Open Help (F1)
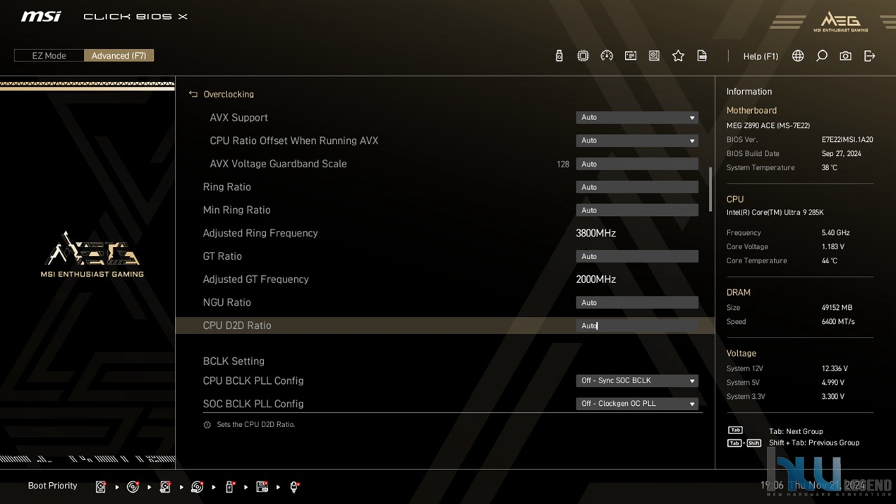Image resolution: width=896 pixels, height=504 pixels. (761, 56)
